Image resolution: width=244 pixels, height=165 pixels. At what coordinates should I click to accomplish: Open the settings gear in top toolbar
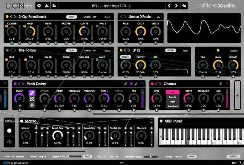tap(39, 6)
